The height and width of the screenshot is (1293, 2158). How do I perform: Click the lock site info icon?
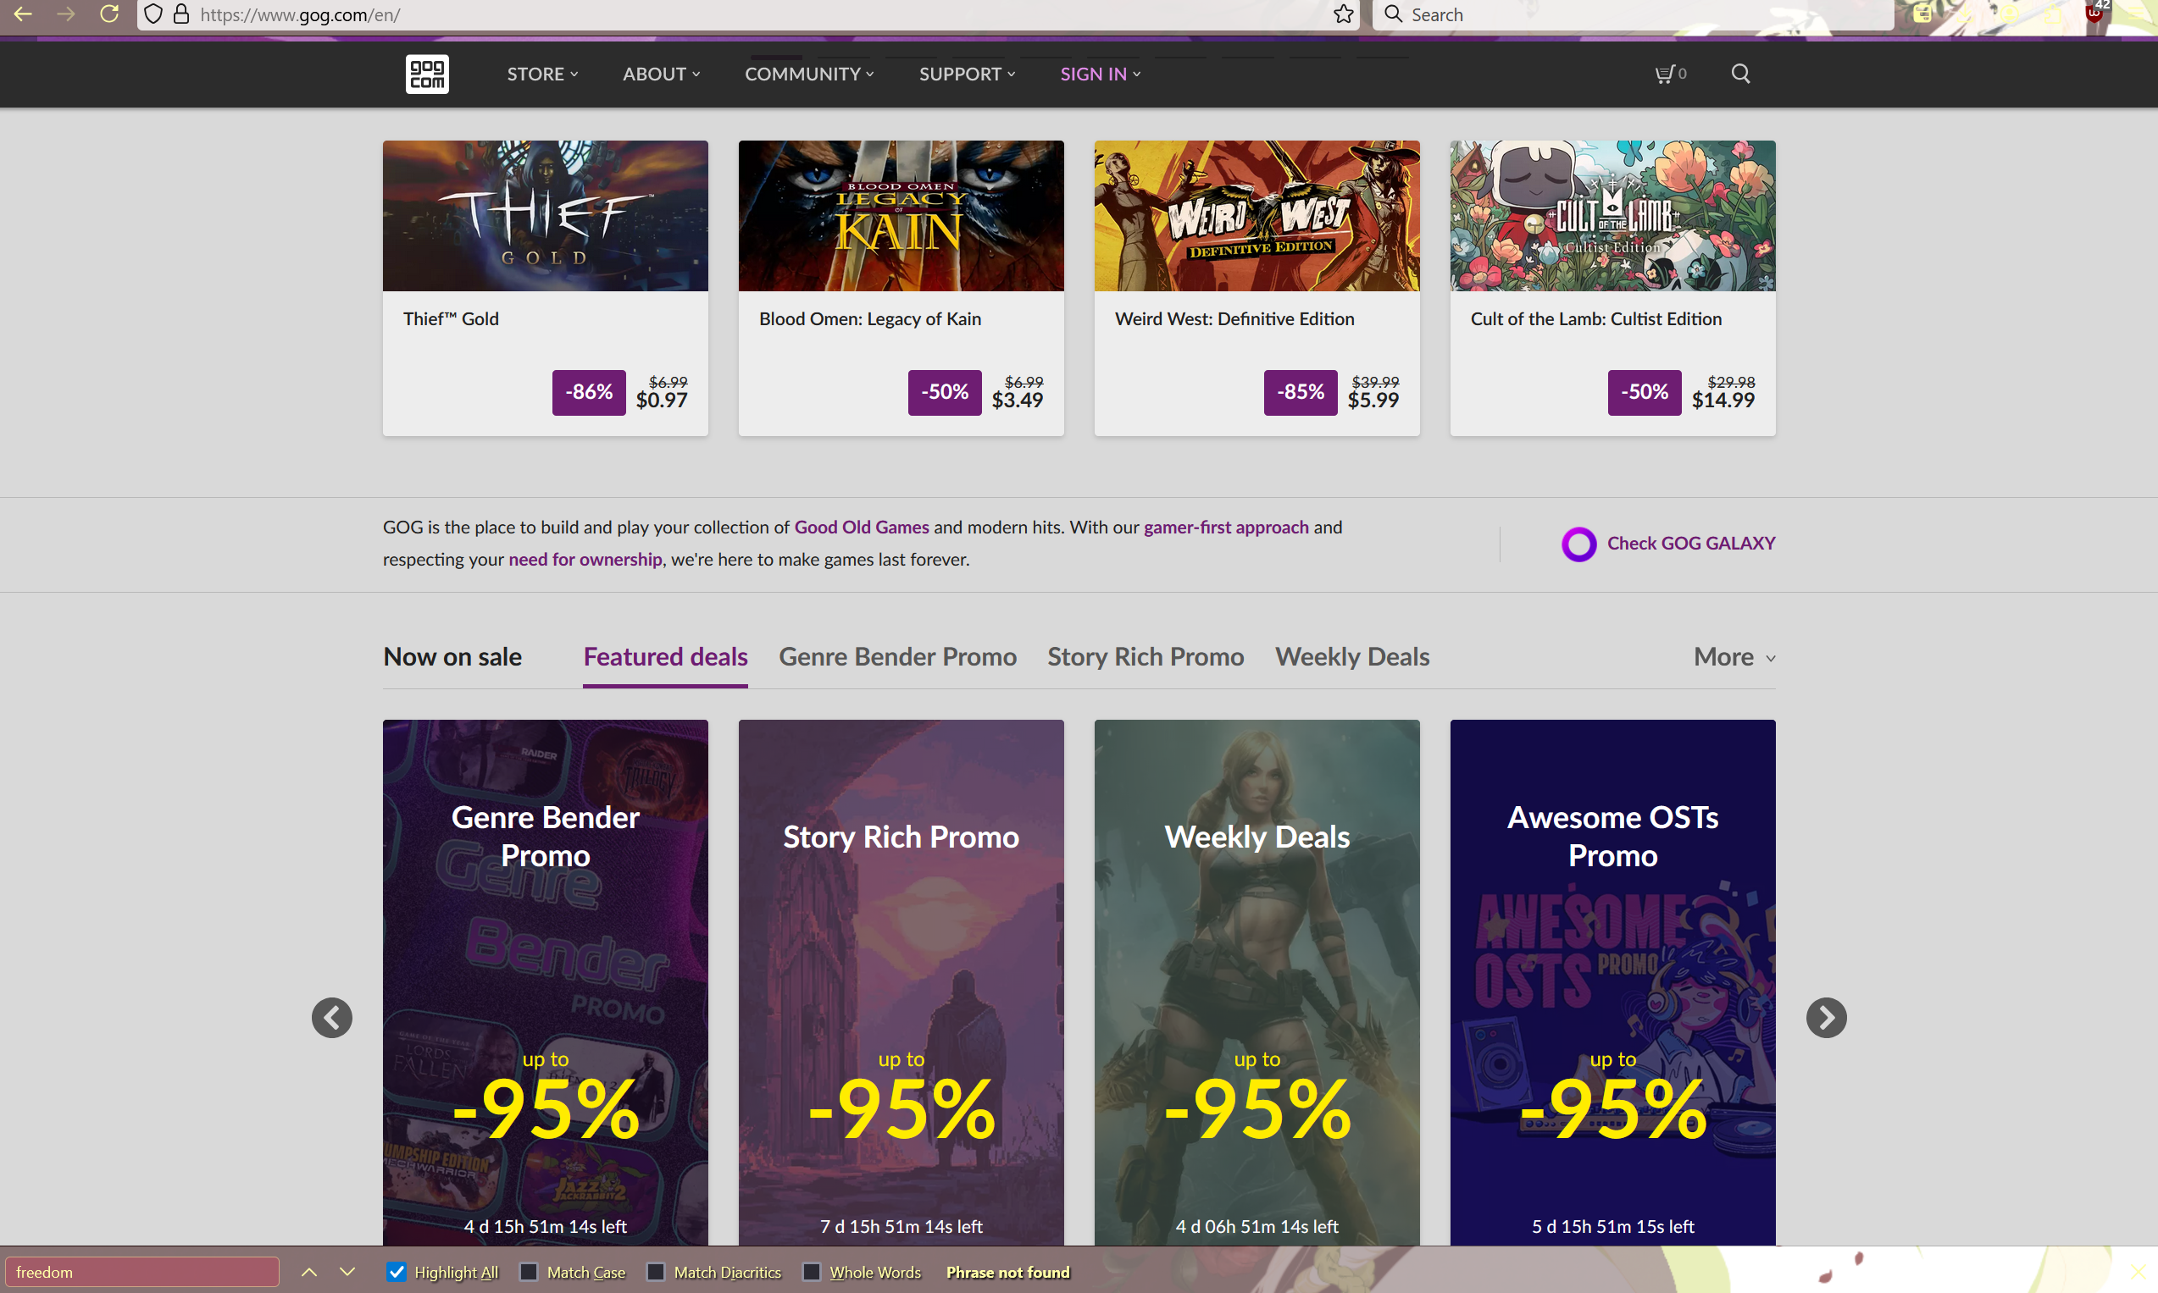coord(181,14)
